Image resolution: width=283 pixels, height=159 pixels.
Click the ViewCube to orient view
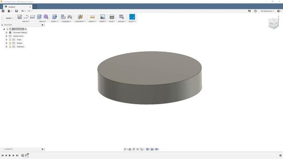pos(274,23)
